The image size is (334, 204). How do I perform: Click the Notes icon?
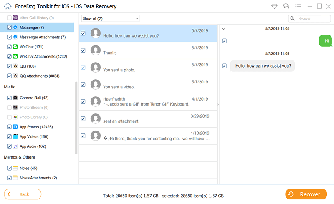15,168
